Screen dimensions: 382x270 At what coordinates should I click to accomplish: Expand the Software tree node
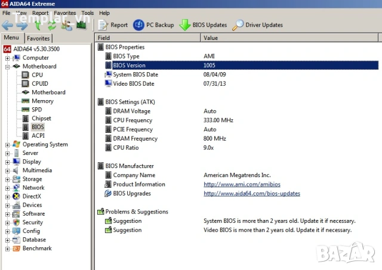tap(8, 214)
